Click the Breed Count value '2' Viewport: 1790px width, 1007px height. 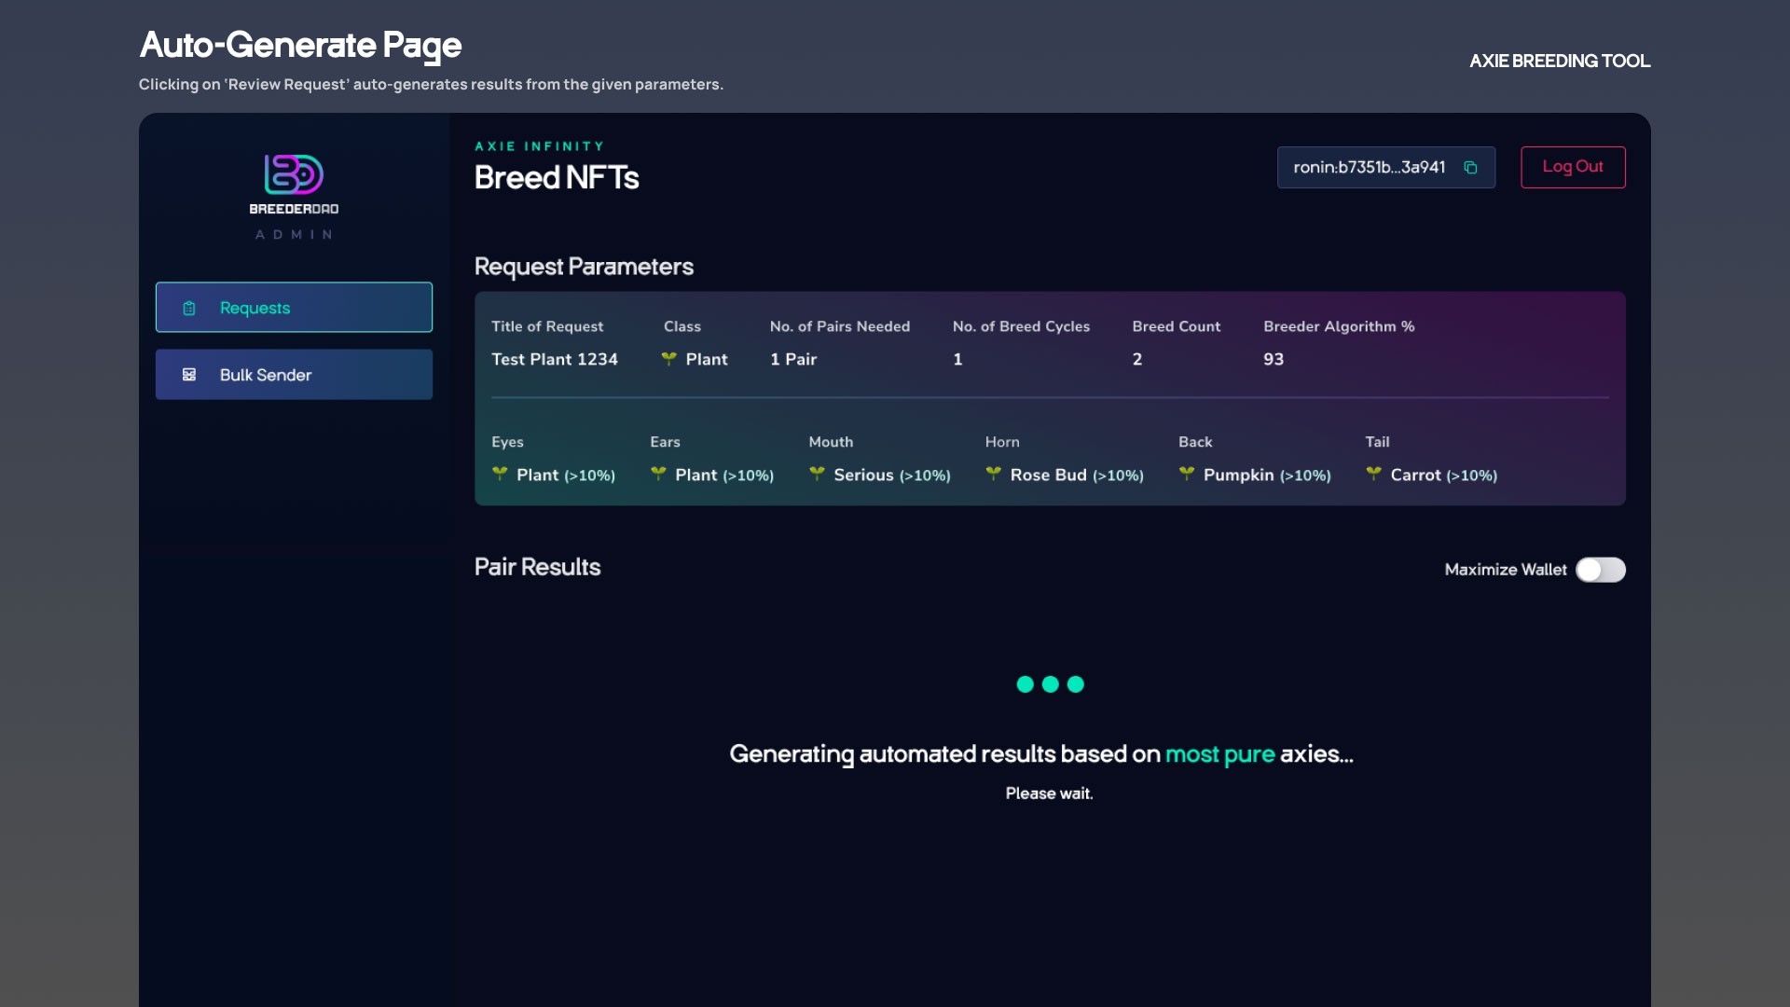pos(1137,359)
